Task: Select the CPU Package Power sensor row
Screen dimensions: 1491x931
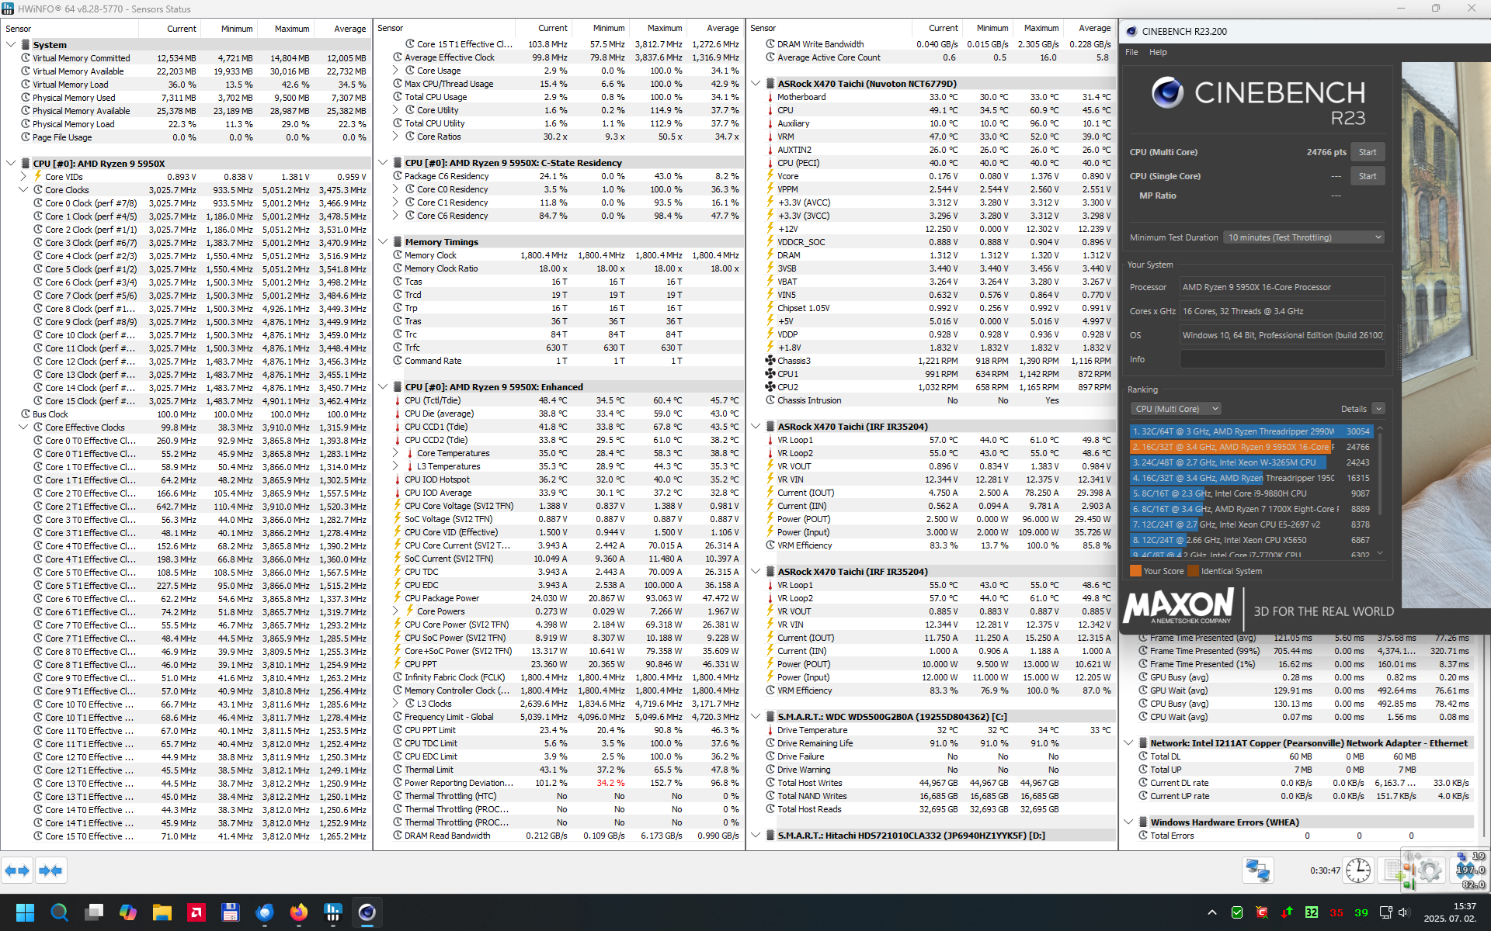Action: [567, 598]
